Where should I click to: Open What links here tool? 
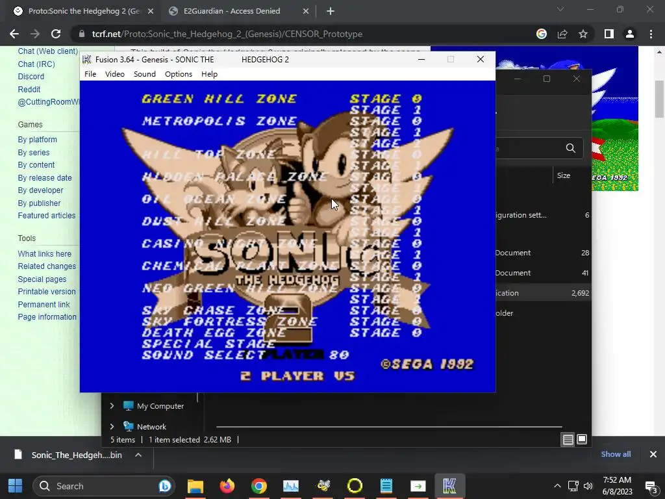(x=45, y=254)
